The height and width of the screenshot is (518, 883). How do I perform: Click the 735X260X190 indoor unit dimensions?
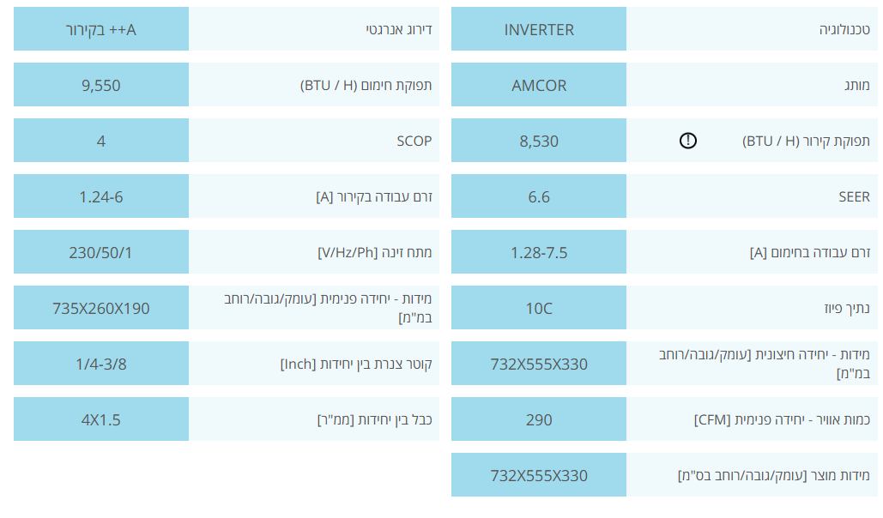click(x=100, y=307)
